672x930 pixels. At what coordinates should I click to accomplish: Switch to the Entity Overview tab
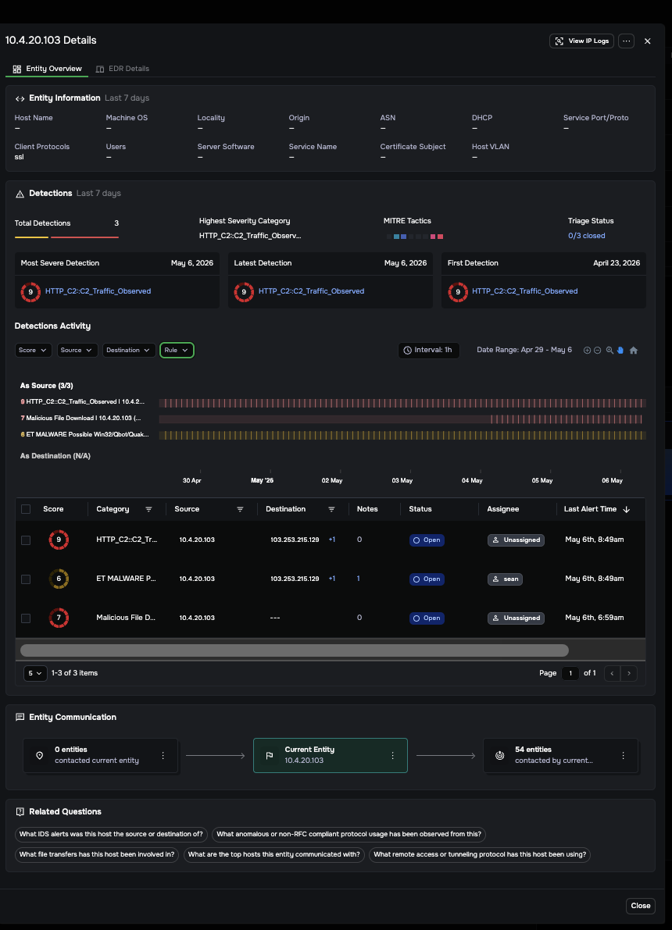(x=47, y=69)
